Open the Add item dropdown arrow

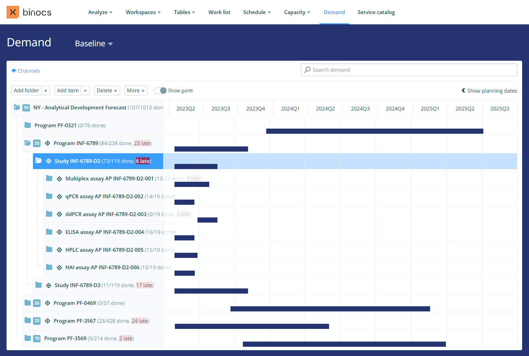click(x=86, y=91)
